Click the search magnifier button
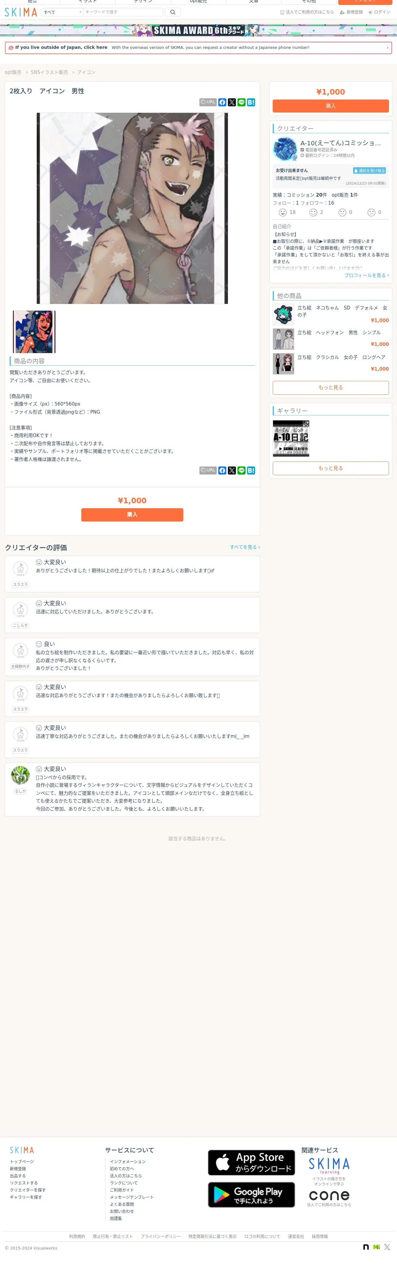The height and width of the screenshot is (1273, 397). point(173,12)
